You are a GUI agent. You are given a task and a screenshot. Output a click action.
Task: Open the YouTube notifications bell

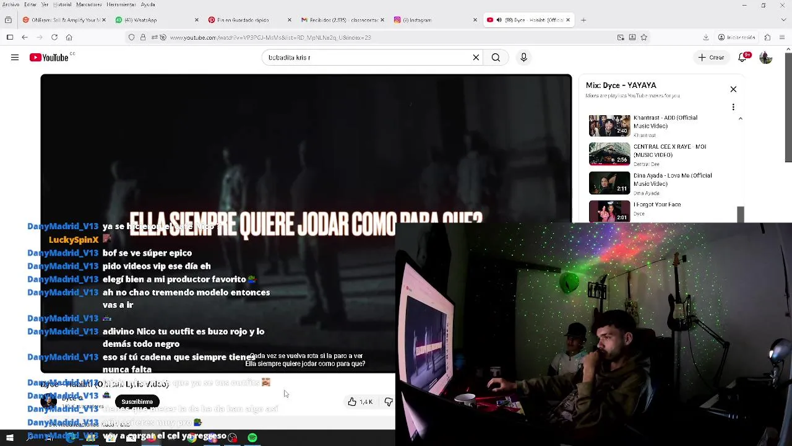[742, 58]
